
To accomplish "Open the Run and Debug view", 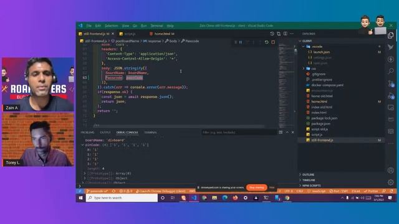I will (391, 96).
